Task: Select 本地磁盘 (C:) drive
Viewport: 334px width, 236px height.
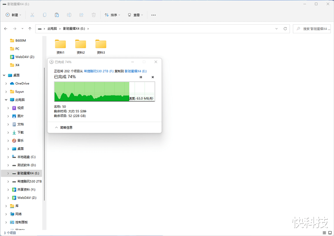Action: click(24, 157)
